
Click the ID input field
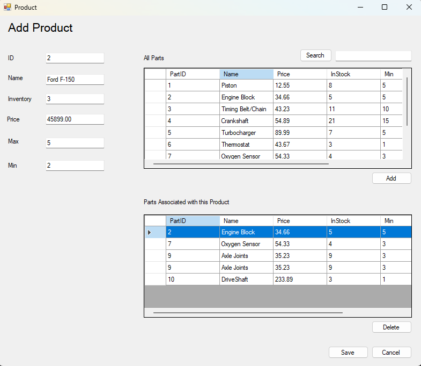pos(75,58)
